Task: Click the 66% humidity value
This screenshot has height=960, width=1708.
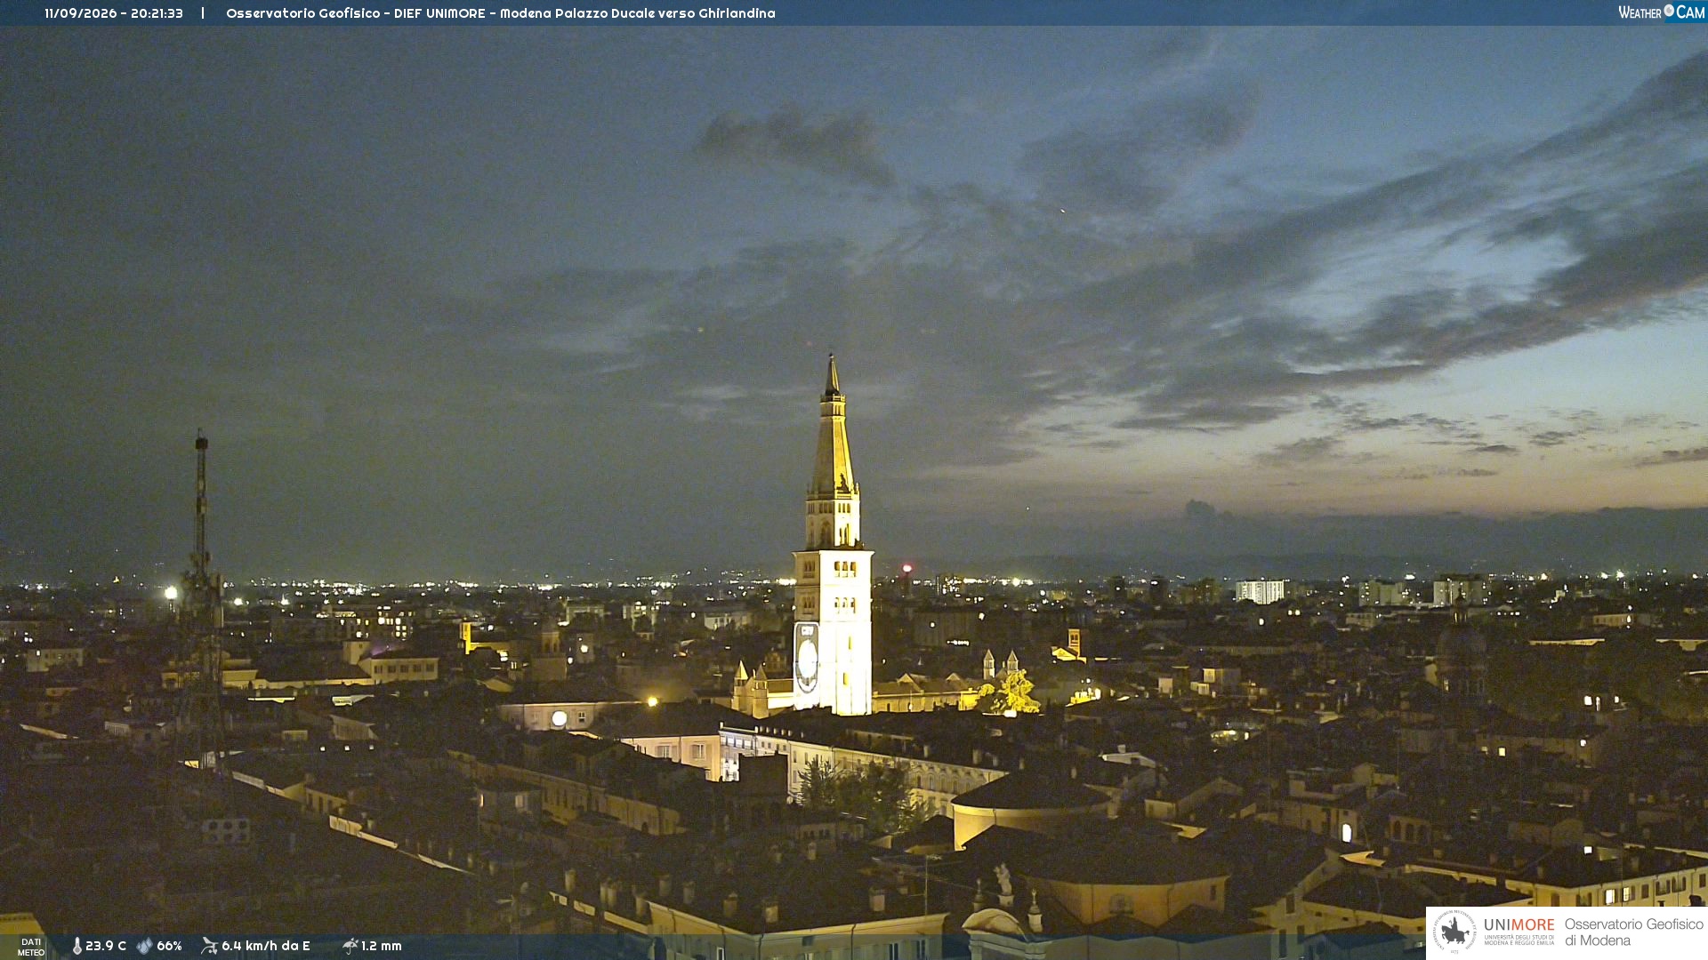Action: tap(169, 946)
